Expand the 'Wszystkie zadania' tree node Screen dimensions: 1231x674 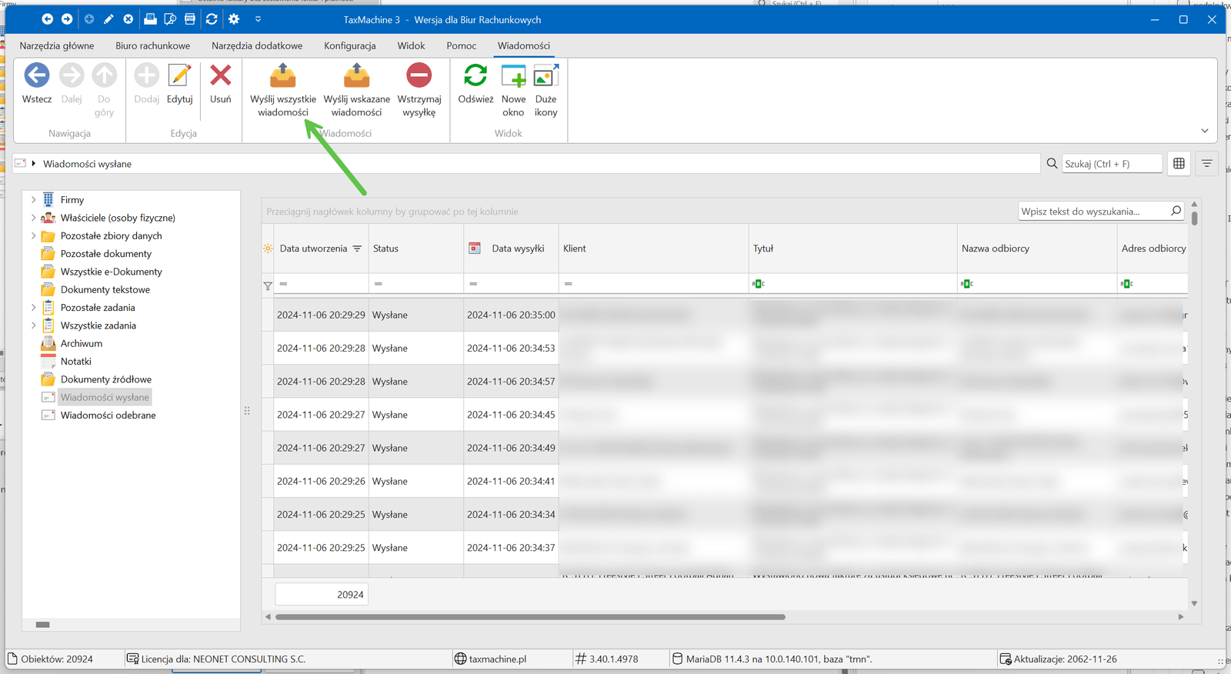[33, 325]
